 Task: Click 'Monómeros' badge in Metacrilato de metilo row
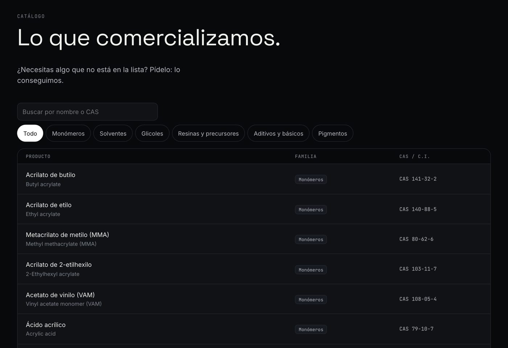point(311,239)
